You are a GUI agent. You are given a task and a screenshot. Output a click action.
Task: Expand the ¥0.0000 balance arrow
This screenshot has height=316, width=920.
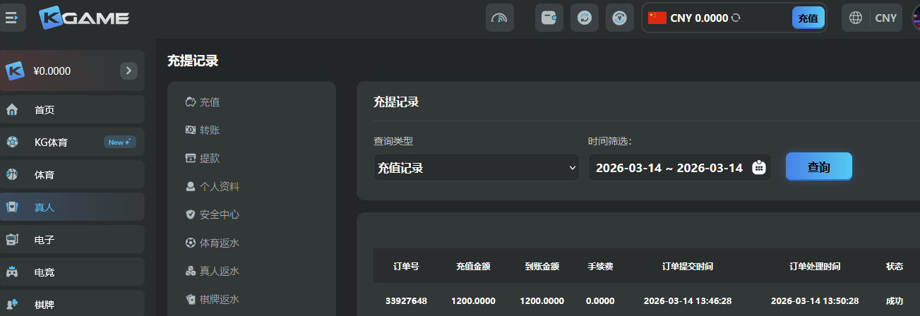[129, 71]
